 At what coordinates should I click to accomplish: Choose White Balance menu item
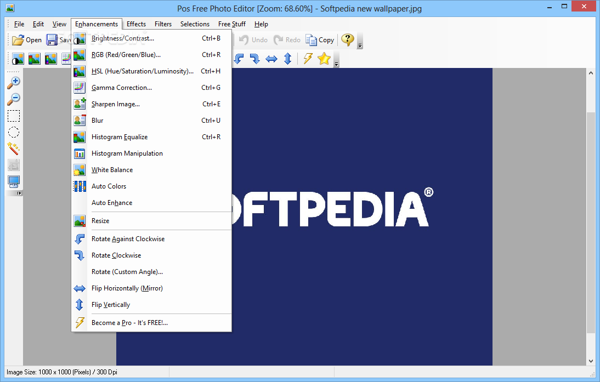point(151,170)
